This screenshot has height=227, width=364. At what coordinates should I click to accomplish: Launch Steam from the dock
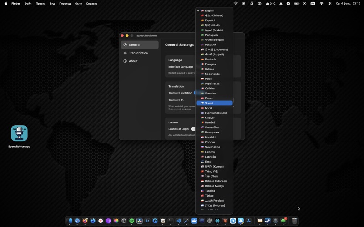tap(268, 221)
